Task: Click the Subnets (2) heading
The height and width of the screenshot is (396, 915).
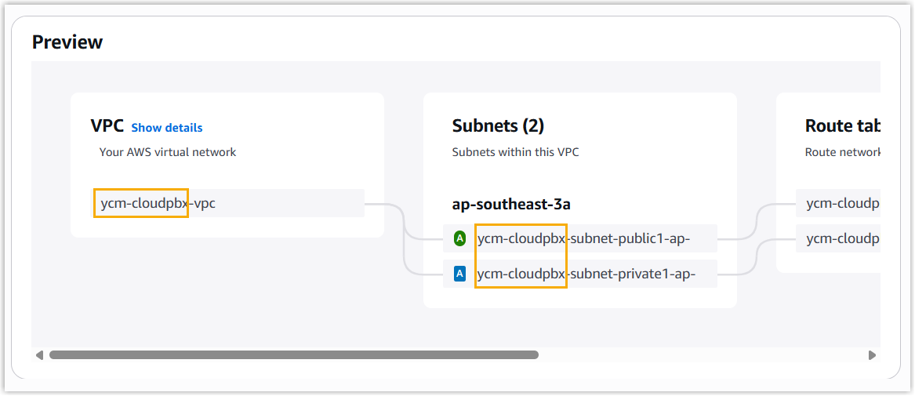Action: 498,125
